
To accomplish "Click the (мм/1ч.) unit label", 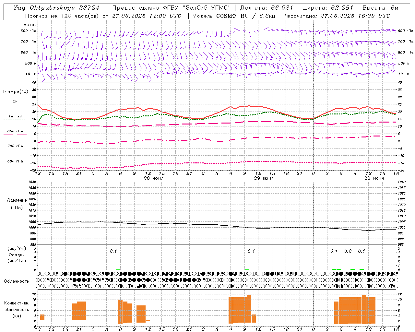I will [x=17, y=261].
